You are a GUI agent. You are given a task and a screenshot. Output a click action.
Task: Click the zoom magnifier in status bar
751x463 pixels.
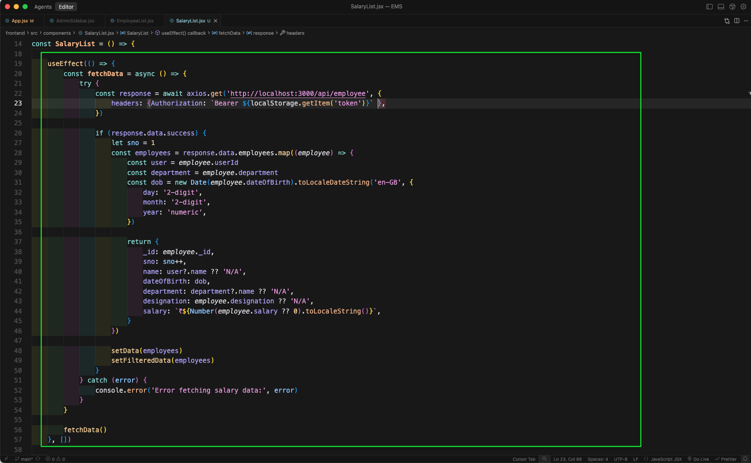pos(545,459)
